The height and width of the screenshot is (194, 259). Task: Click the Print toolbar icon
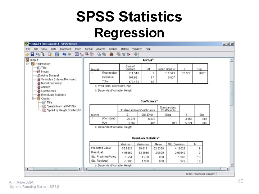pos(38,54)
